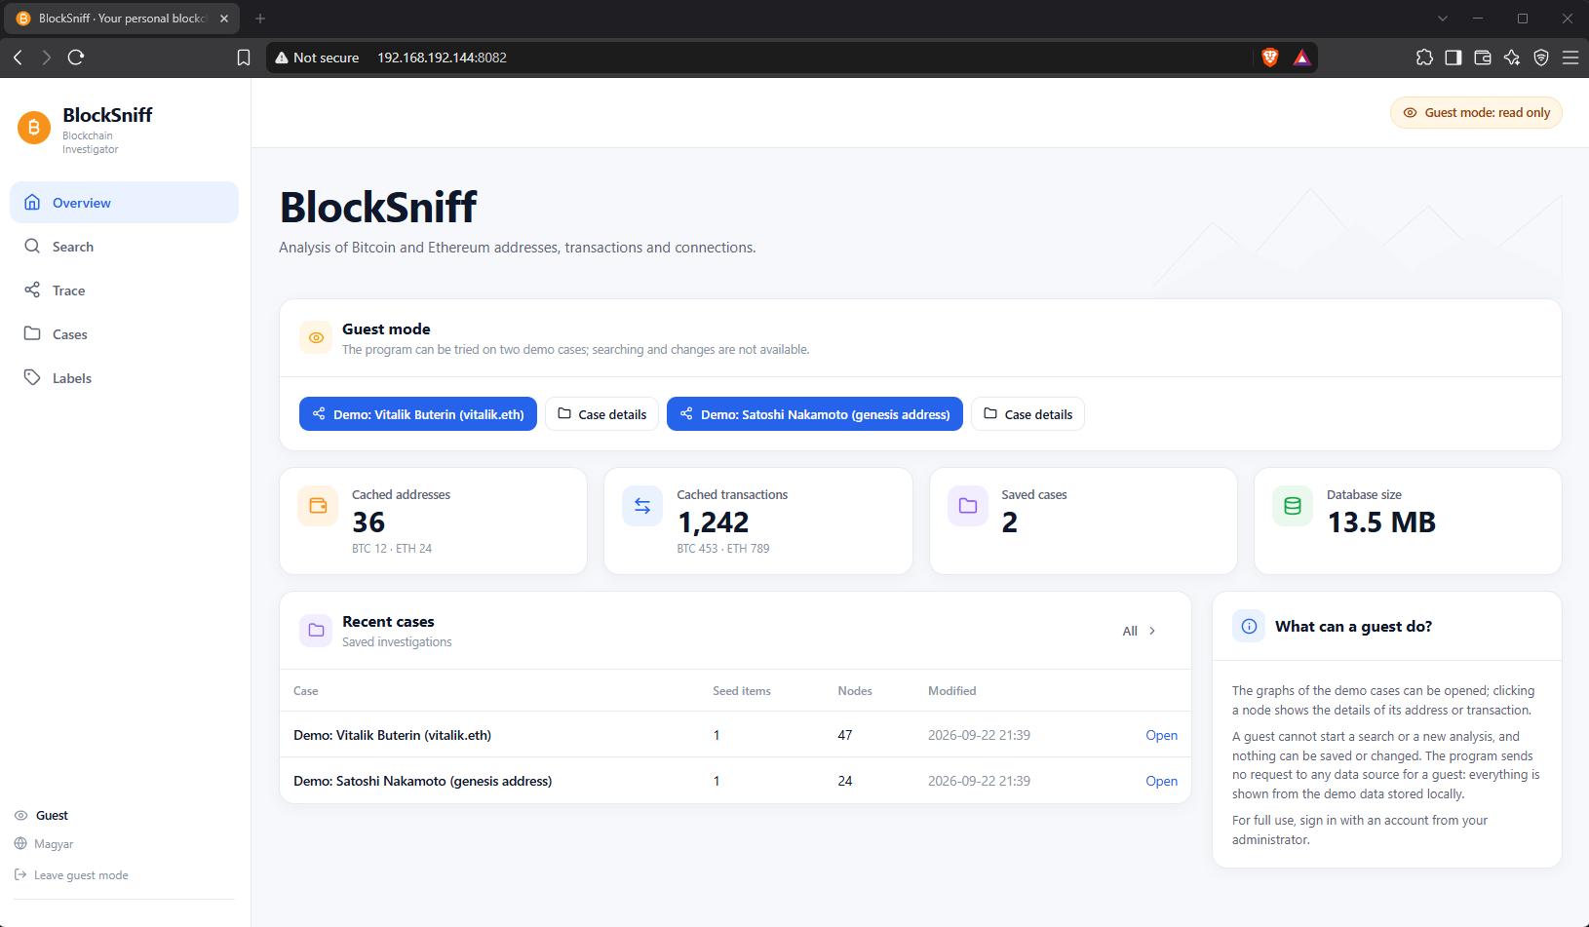Image resolution: width=1589 pixels, height=927 pixels.
Task: Open the Overview page in sidebar
Action: (124, 203)
